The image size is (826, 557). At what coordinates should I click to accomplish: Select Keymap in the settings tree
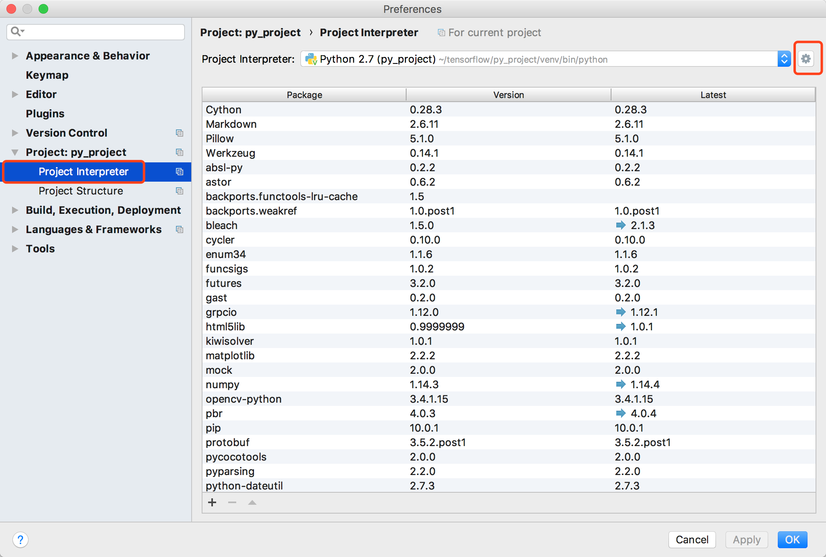tap(47, 75)
